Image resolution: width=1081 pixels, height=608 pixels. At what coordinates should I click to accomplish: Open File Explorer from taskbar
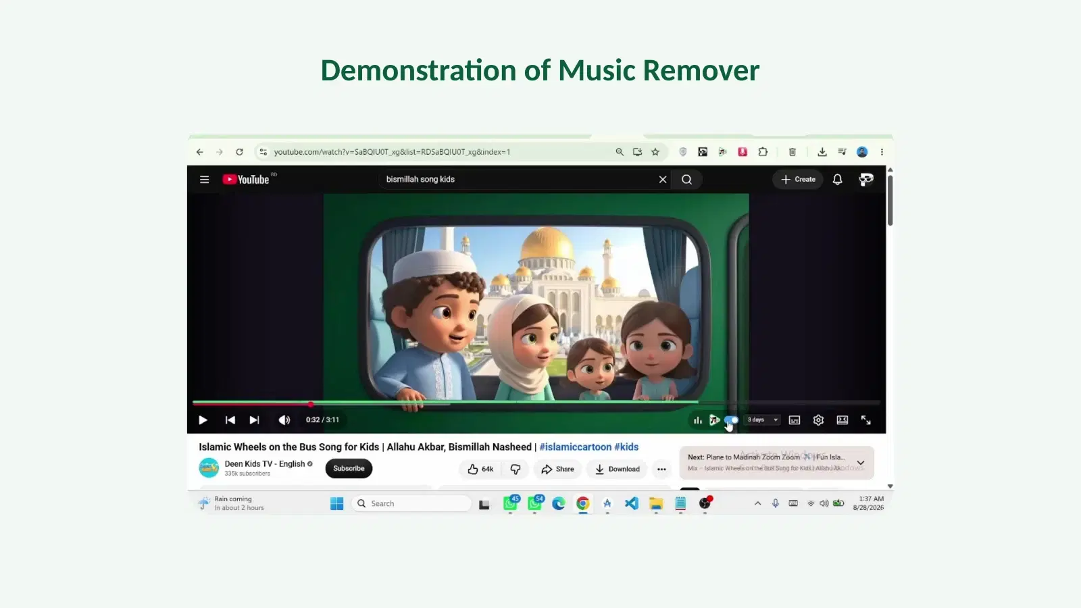click(x=656, y=503)
